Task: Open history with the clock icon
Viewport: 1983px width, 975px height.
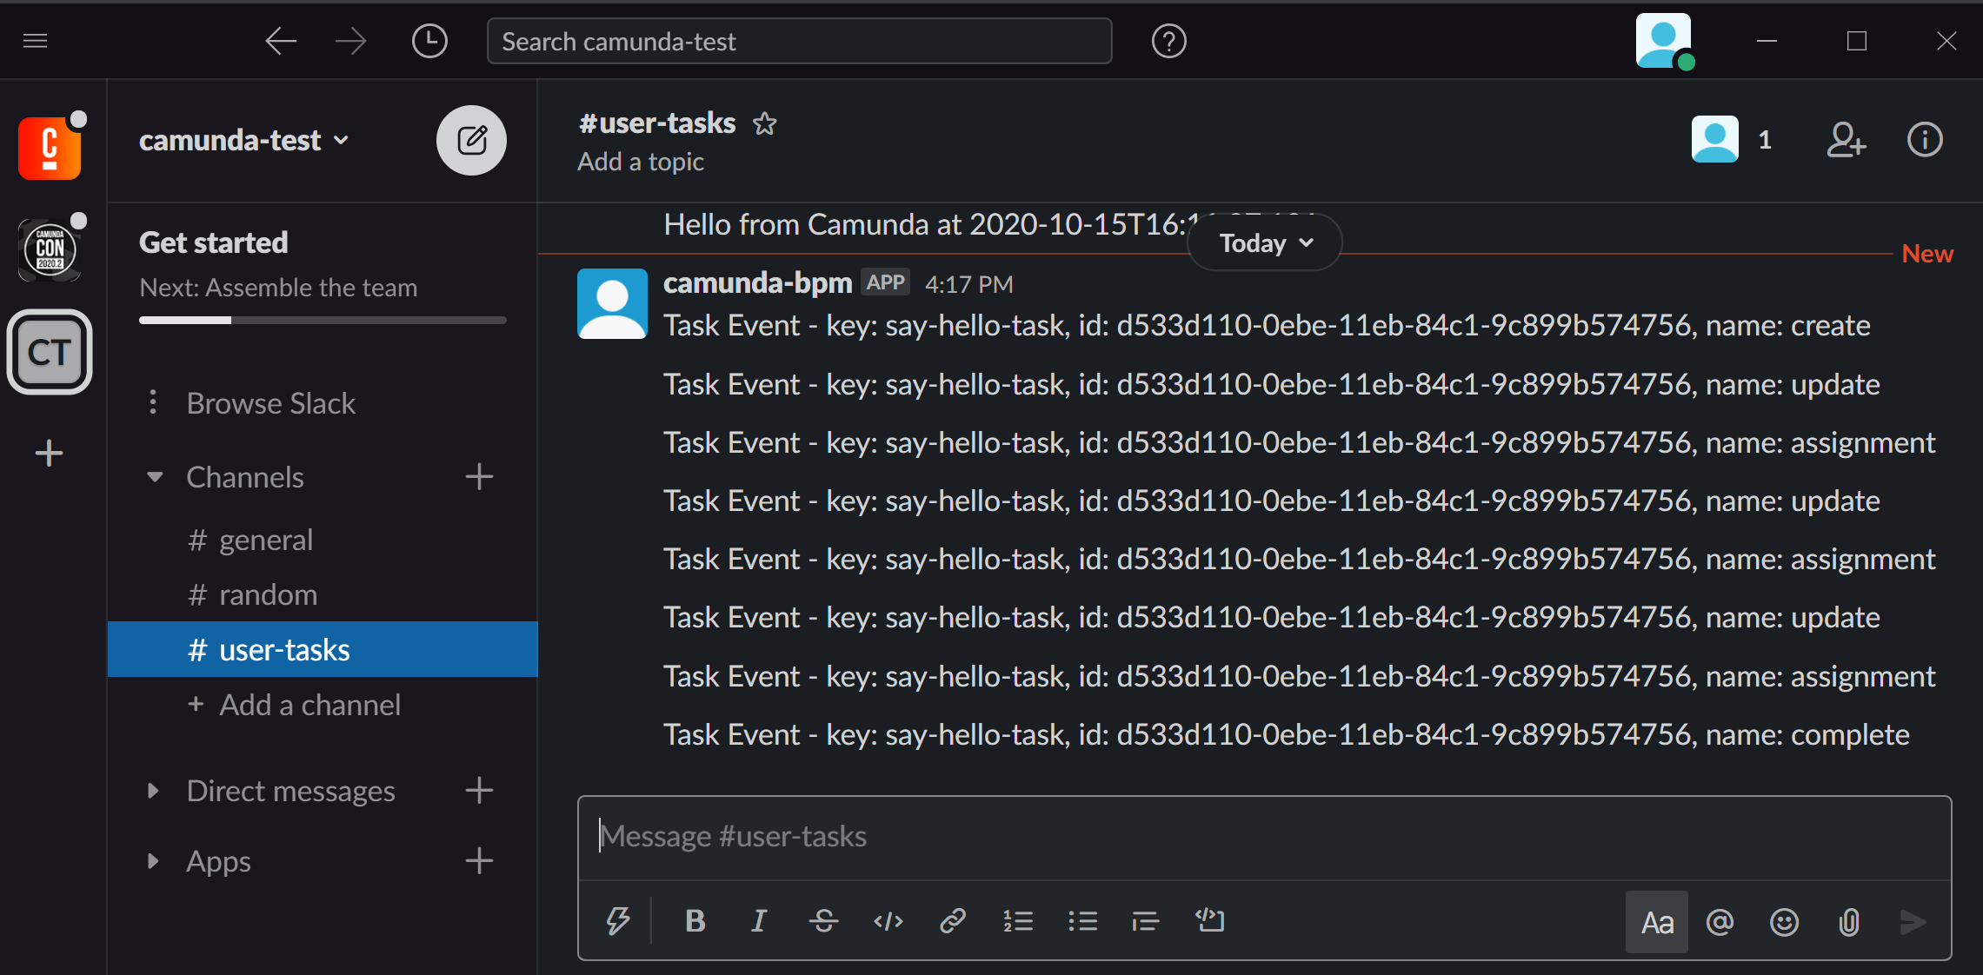Action: pyautogui.click(x=429, y=40)
